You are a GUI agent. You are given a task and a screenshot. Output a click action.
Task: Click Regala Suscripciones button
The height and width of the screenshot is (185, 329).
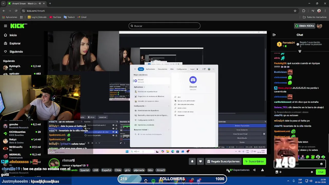223,161
